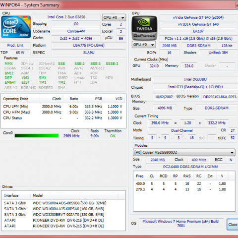
Task: Click the Intel DG33BU motherboard value
Action: [x=195, y=79]
